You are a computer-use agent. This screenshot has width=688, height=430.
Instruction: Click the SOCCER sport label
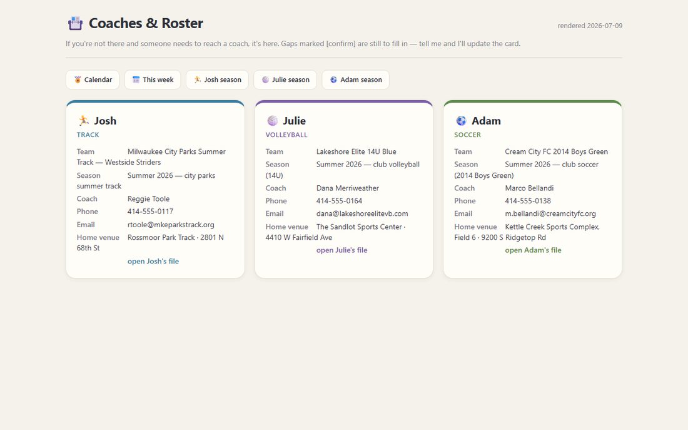tap(467, 135)
